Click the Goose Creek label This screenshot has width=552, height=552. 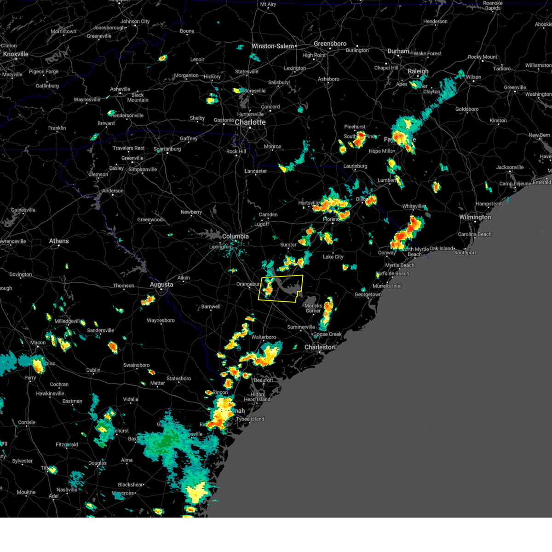(x=328, y=334)
